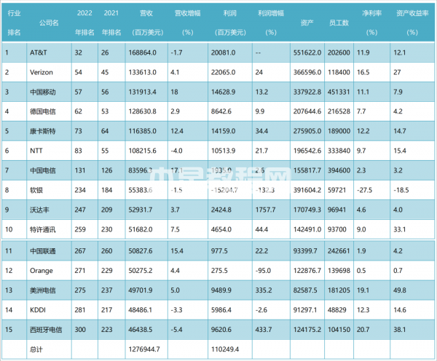437x361 pixels.
Task: Click the 资产 column header
Action: pos(307,23)
